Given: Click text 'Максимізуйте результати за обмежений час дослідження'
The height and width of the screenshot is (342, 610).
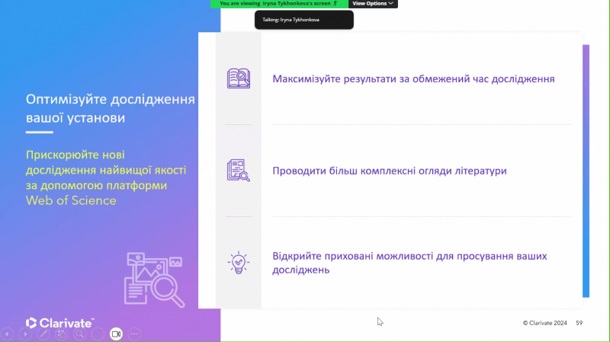Looking at the screenshot, I should 413,79.
